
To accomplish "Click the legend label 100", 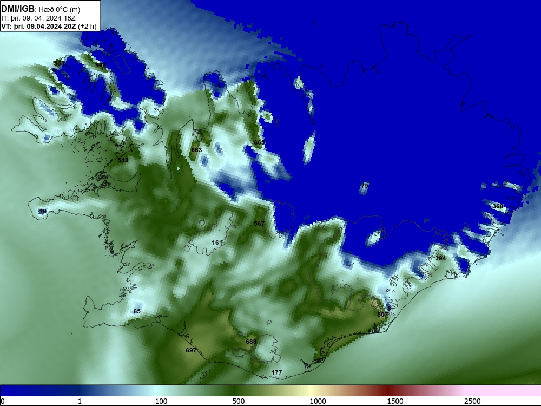I will (x=161, y=401).
